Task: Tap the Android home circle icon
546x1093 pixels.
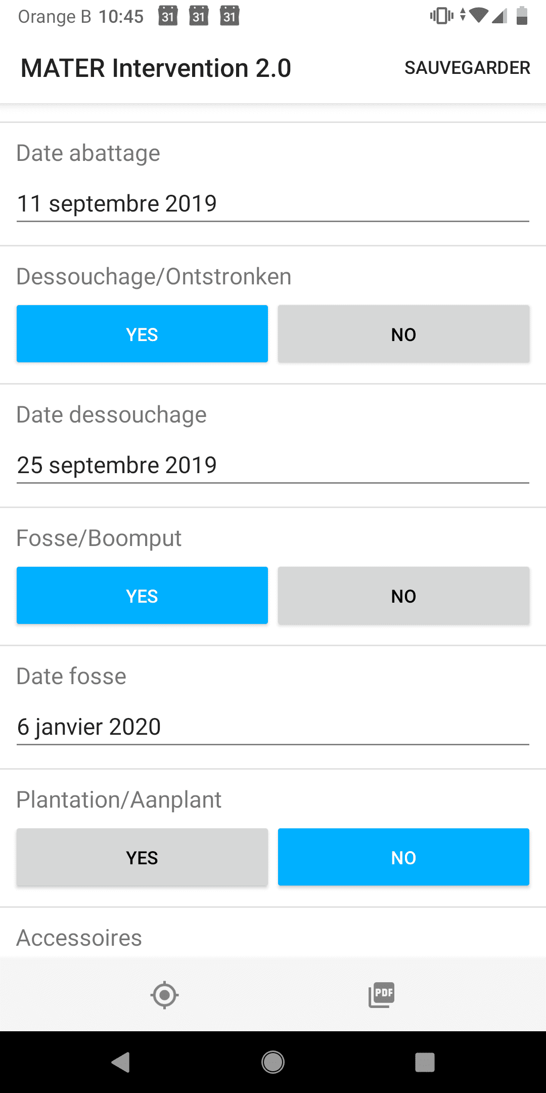Action: pos(273,1062)
